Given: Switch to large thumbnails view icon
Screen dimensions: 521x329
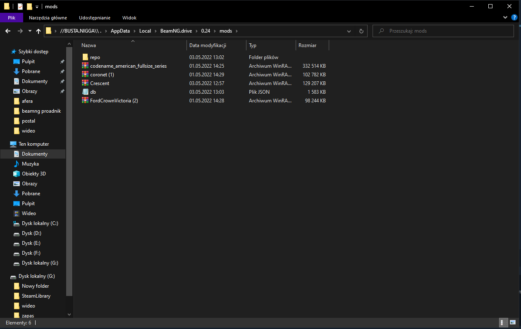Looking at the screenshot, I should point(513,322).
